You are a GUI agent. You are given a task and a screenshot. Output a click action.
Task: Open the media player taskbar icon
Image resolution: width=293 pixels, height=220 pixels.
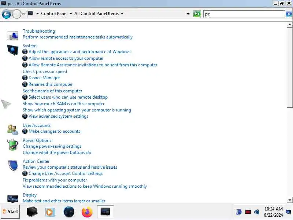coord(50,212)
